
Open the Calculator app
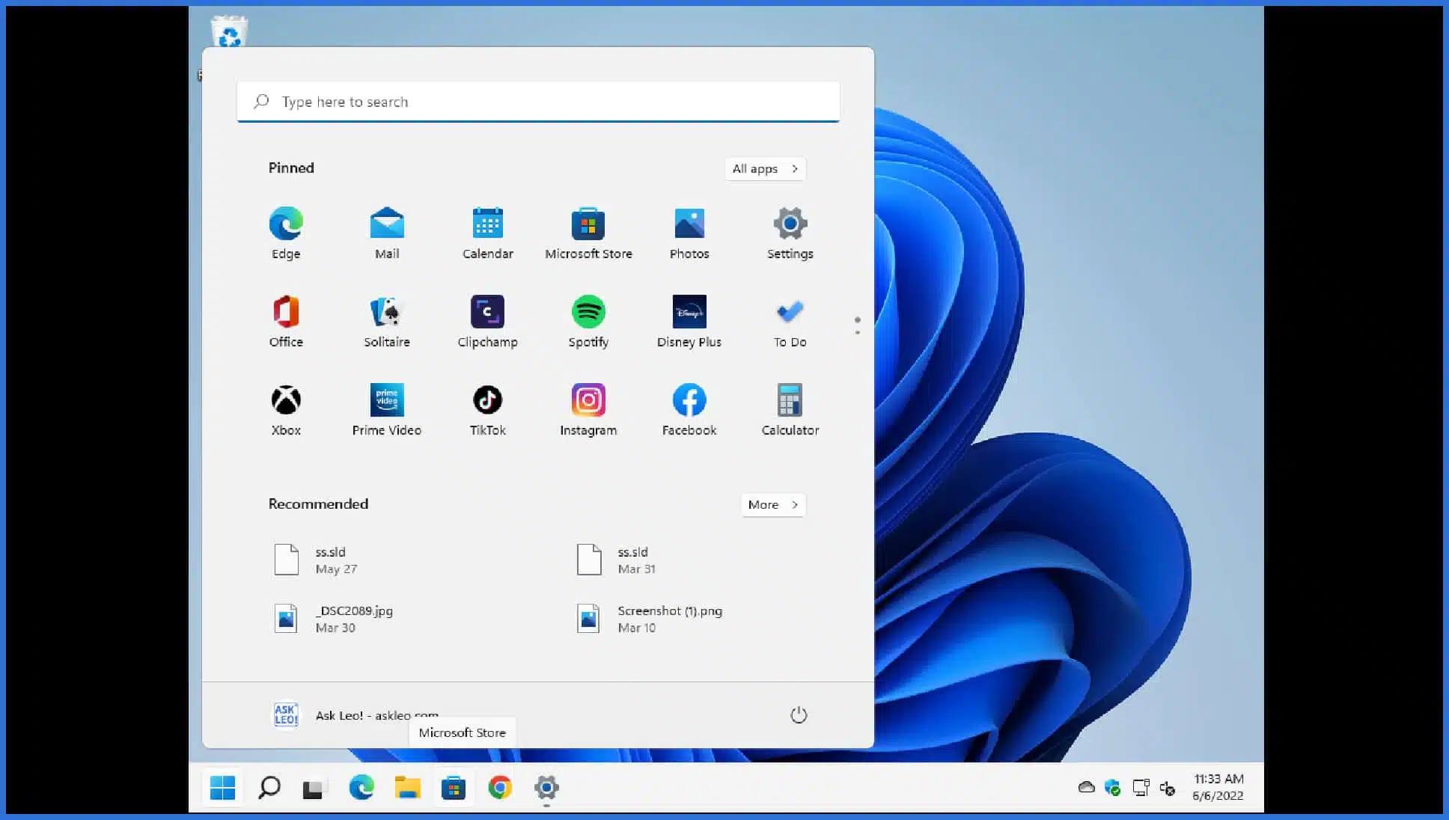point(790,409)
